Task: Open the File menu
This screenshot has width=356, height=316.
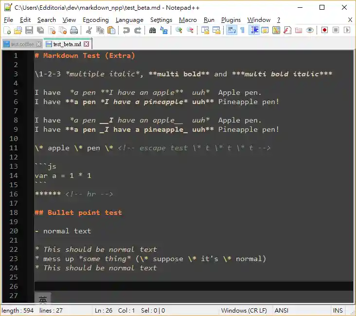Action: point(8,20)
